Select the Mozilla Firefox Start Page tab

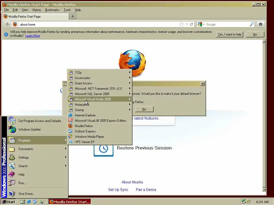coord(36,16)
